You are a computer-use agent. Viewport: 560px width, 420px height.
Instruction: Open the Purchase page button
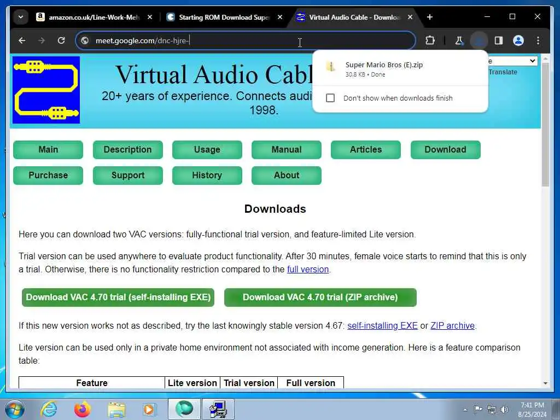48,176
